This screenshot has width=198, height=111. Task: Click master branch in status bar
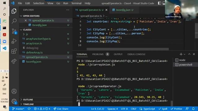click(18, 109)
